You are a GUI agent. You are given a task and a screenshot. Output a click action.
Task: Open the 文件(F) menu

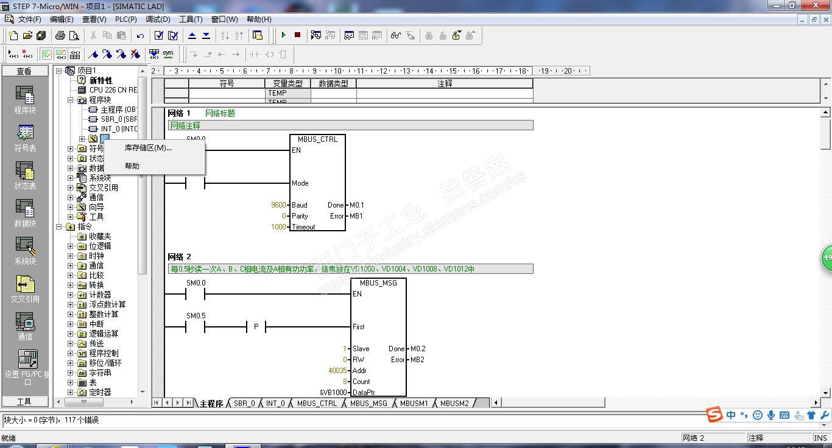[x=29, y=19]
